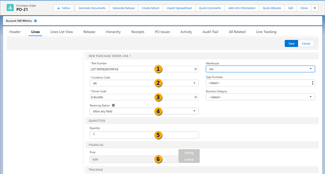
Task: Save the new purchase order line
Action: [x=291, y=43]
